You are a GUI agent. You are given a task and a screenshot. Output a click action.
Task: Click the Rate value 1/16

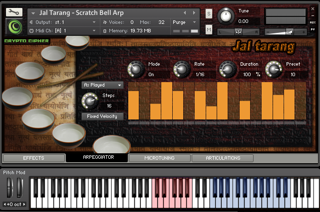200,75
